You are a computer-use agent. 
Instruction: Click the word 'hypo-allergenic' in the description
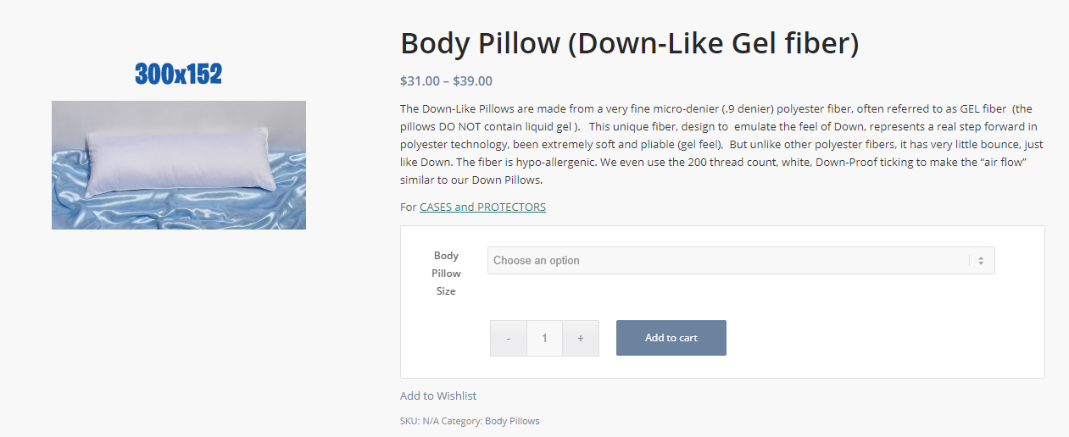click(557, 163)
